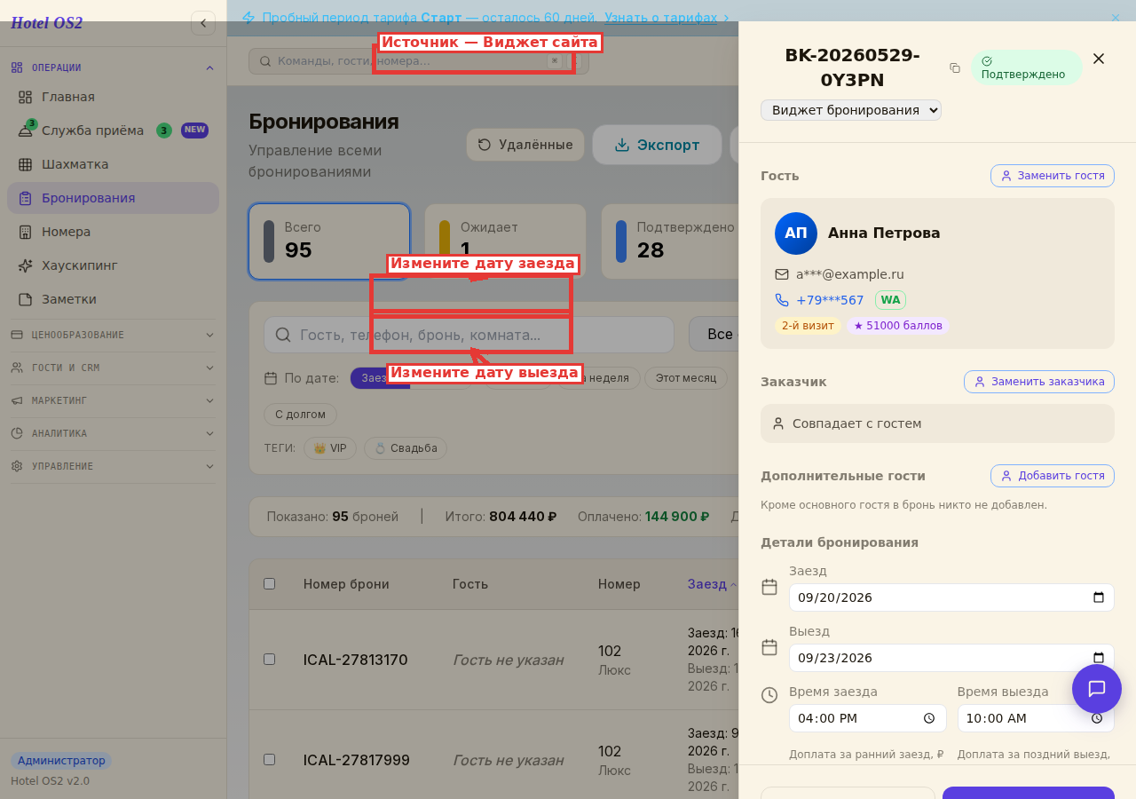Screen dimensions: 1136x799
Task: Click the Выезд date field 09/23/2026
Action: (x=951, y=658)
